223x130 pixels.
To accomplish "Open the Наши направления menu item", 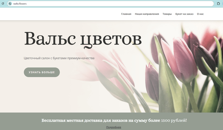I will (x=147, y=14).
